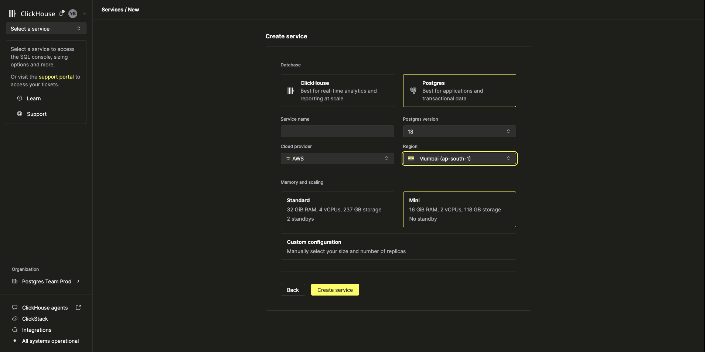Image resolution: width=705 pixels, height=352 pixels.
Task: Select the Standard memory plan
Action: click(x=337, y=209)
